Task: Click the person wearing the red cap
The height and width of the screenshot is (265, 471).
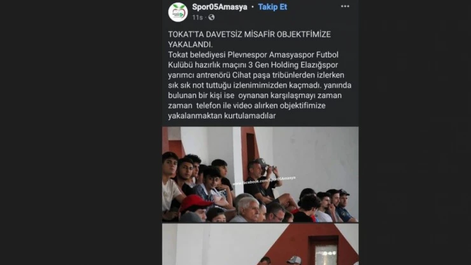Action: (195, 207)
